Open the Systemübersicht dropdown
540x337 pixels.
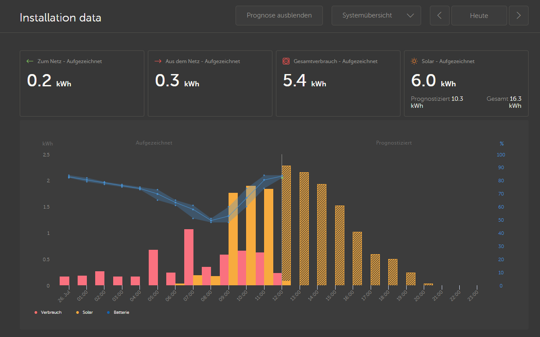tap(376, 15)
